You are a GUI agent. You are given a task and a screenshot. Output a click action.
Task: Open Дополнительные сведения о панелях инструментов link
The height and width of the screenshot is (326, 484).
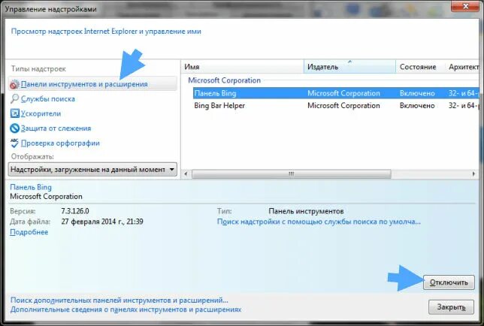[126, 309]
